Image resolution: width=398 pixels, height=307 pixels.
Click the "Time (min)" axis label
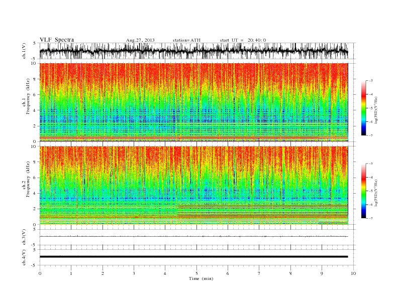(x=201, y=278)
